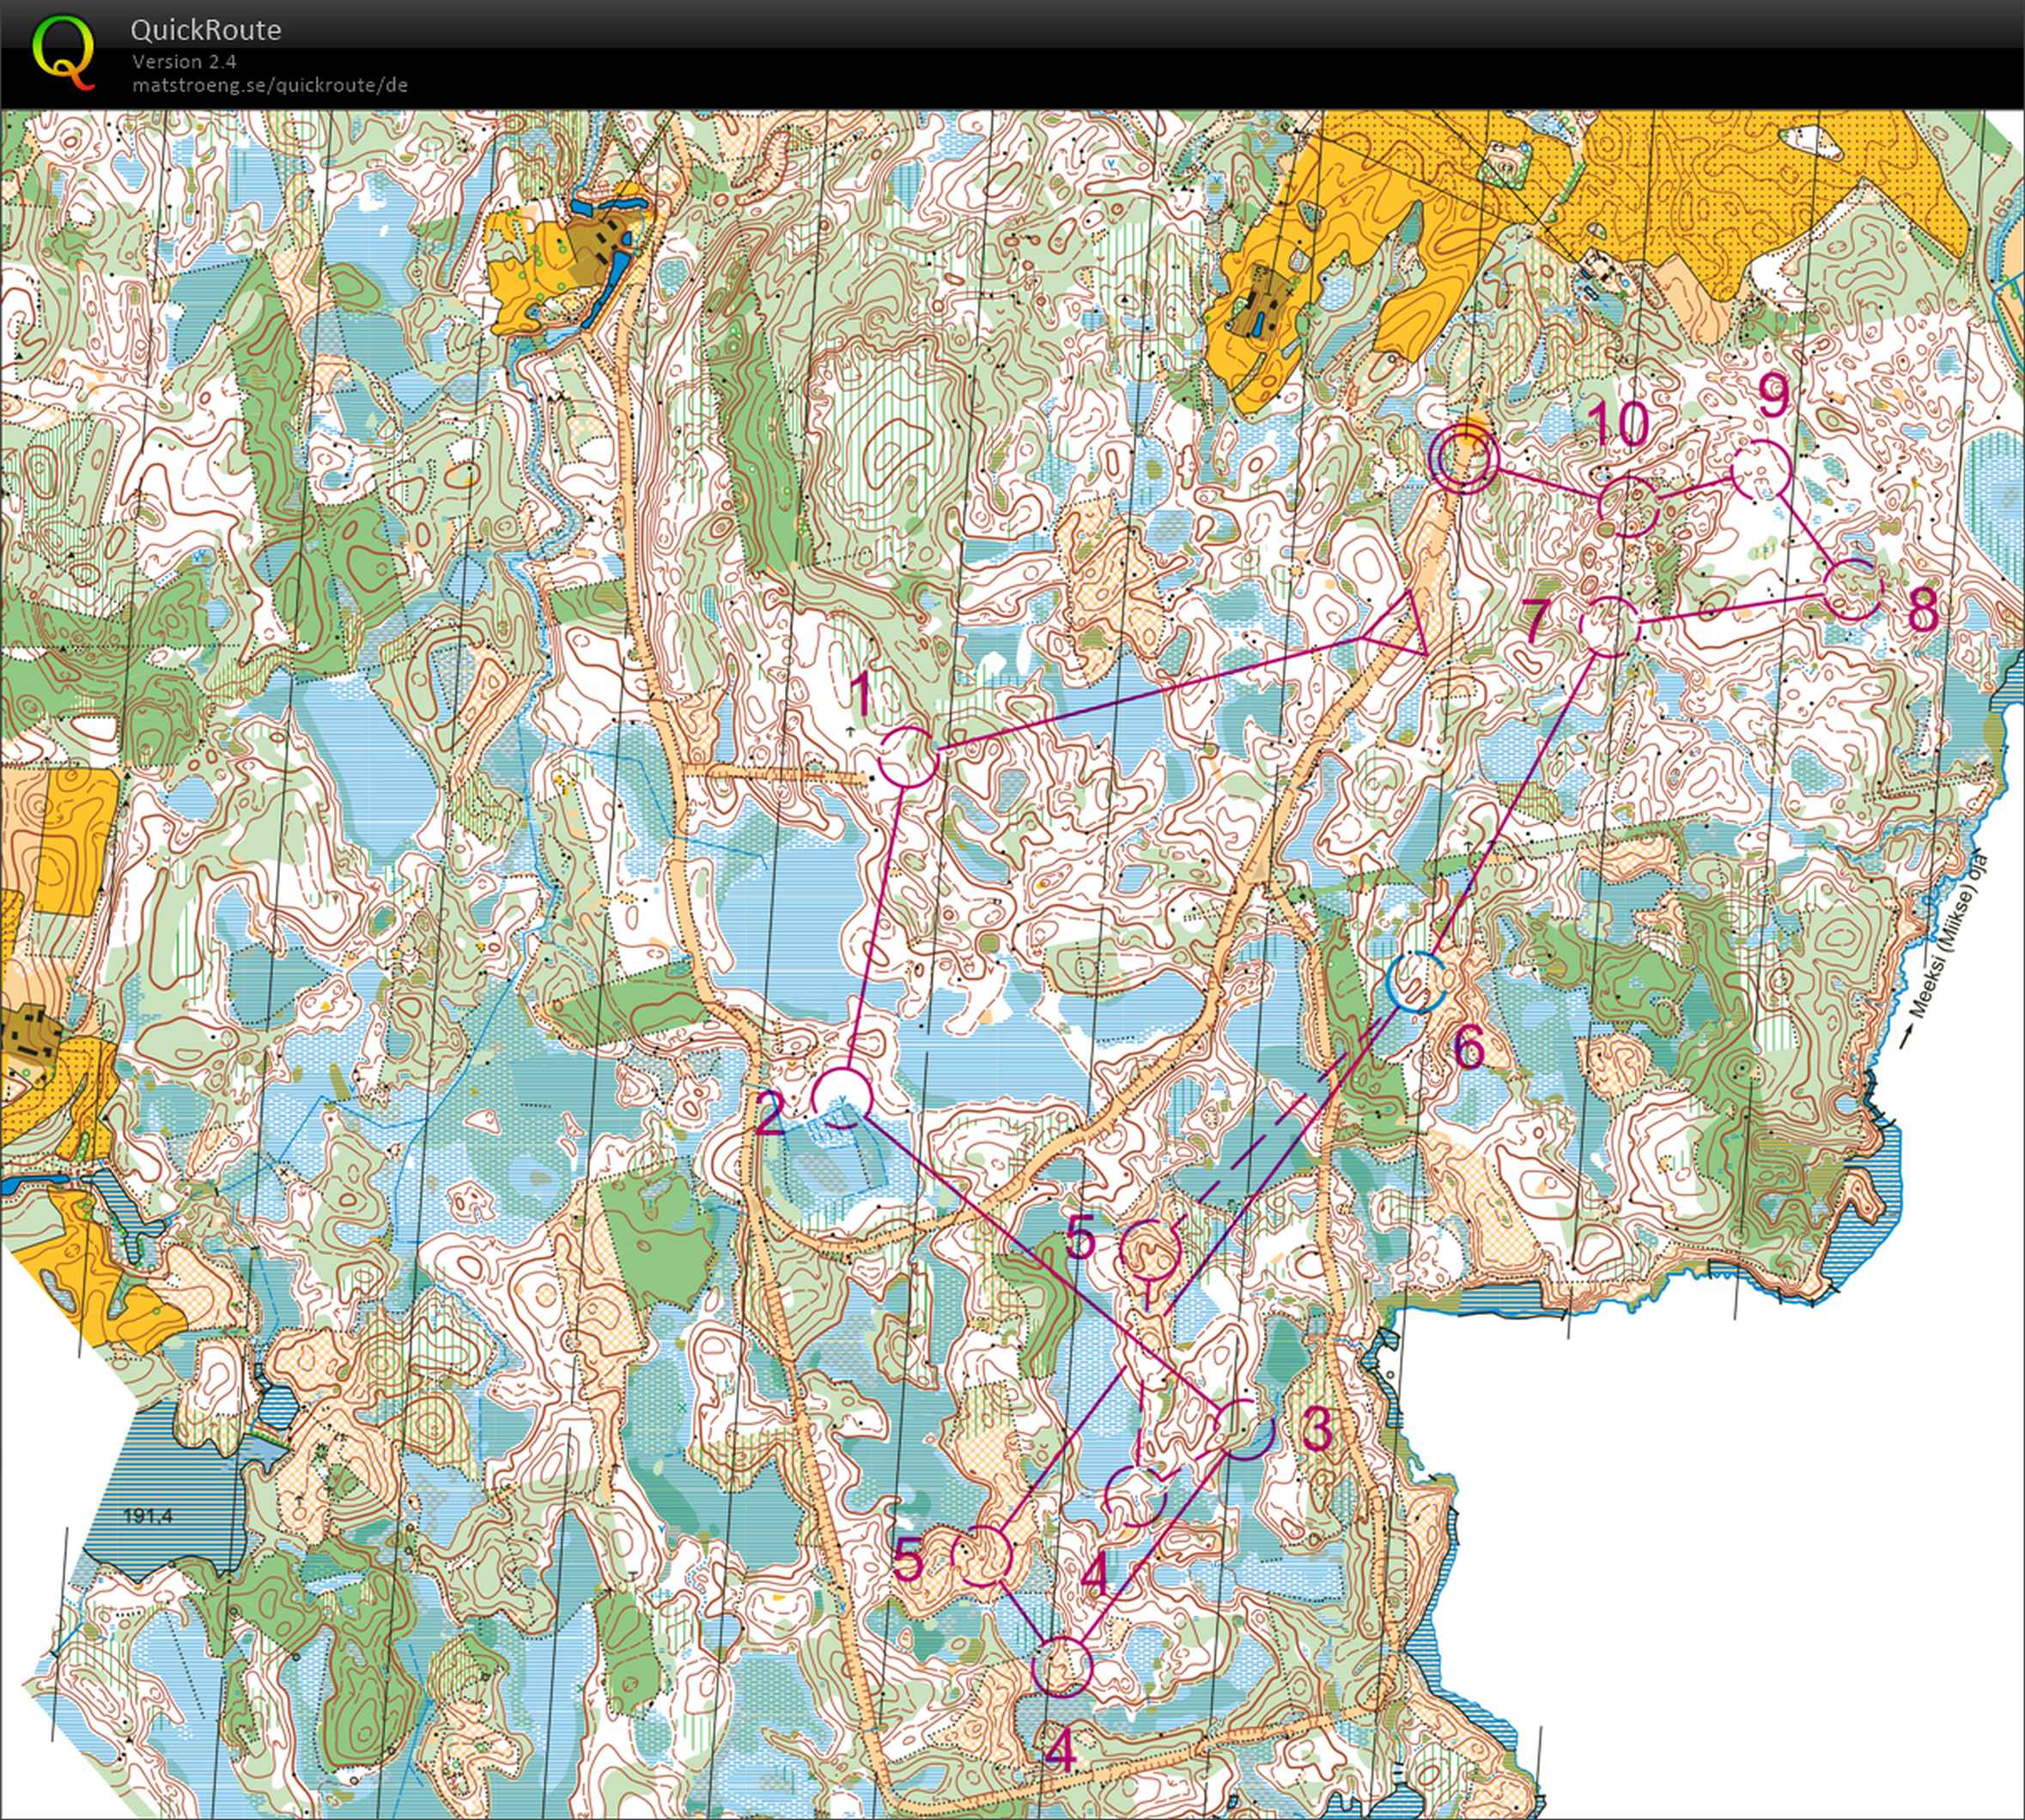Click the purple number 3 label
2025x1820 pixels.
1317,1430
